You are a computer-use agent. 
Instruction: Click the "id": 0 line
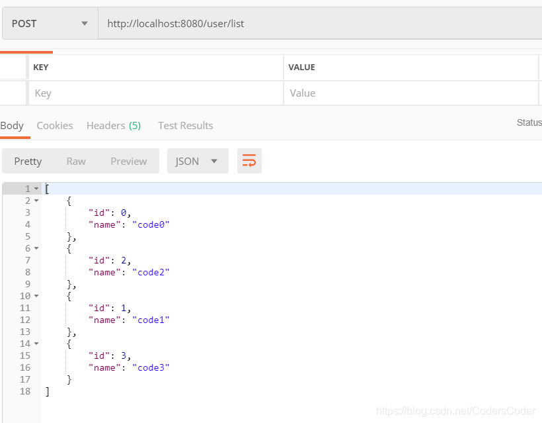(x=110, y=213)
